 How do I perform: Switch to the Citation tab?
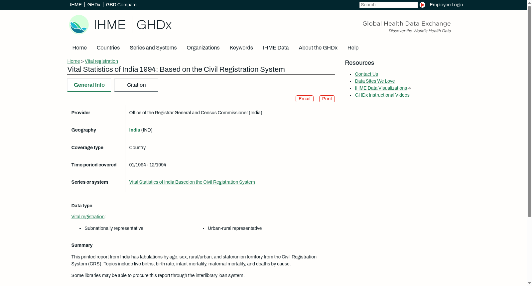(x=136, y=85)
